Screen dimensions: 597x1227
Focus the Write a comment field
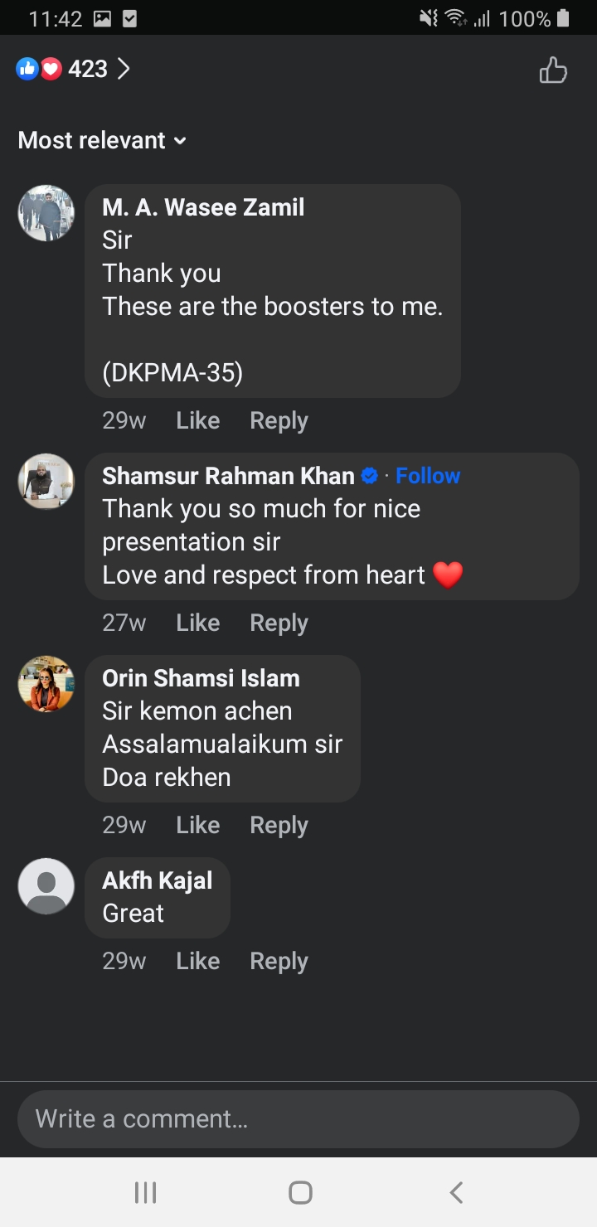pos(298,1119)
